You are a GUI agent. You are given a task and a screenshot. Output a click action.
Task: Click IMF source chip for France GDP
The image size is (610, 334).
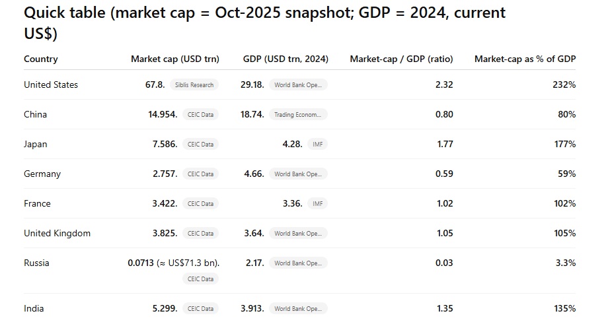(317, 204)
